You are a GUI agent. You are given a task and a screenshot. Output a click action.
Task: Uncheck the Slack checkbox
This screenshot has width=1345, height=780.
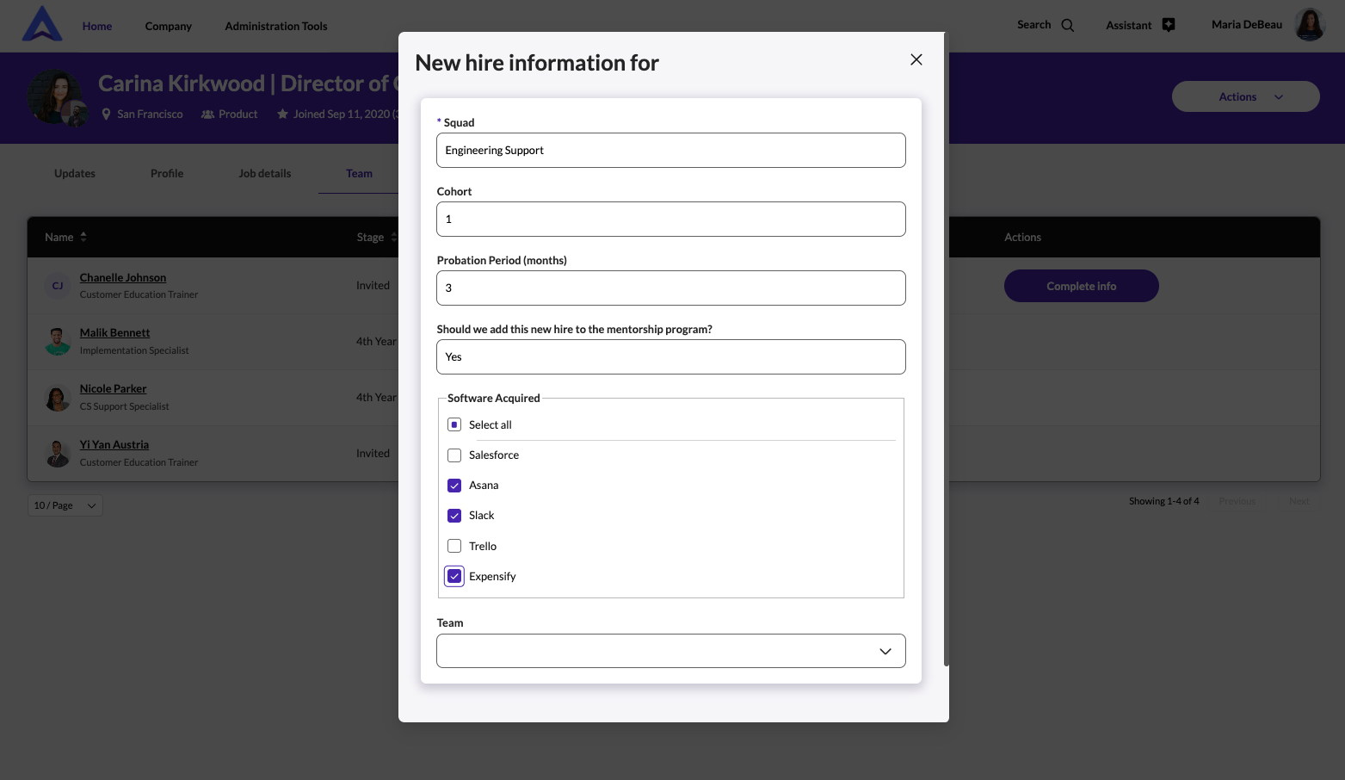(x=454, y=516)
